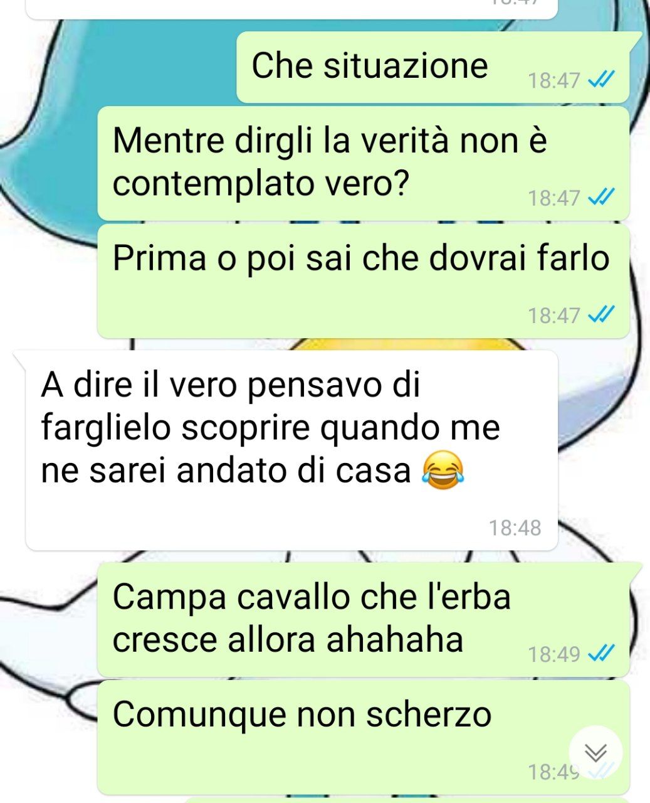Tap the 18:49 timestamp on the 'ahahaha' message
This screenshot has width=650, height=803.
click(x=554, y=654)
